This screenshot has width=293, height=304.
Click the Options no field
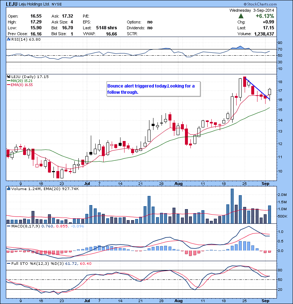pyautogui.click(x=140, y=22)
